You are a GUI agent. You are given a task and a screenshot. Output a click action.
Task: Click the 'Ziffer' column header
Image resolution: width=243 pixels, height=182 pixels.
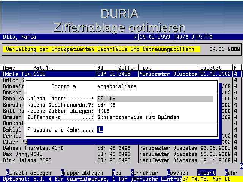coord(128,68)
